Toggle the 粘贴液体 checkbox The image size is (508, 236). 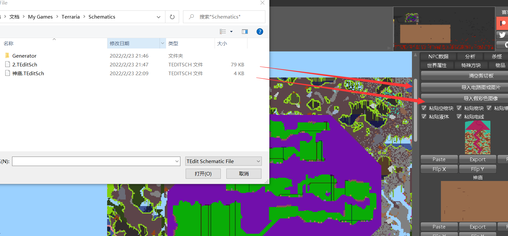pos(424,117)
